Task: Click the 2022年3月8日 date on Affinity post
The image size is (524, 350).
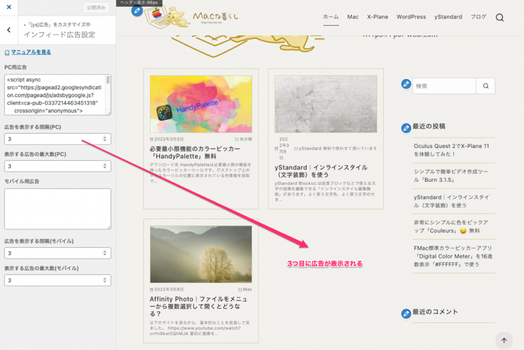Action: 167,289
